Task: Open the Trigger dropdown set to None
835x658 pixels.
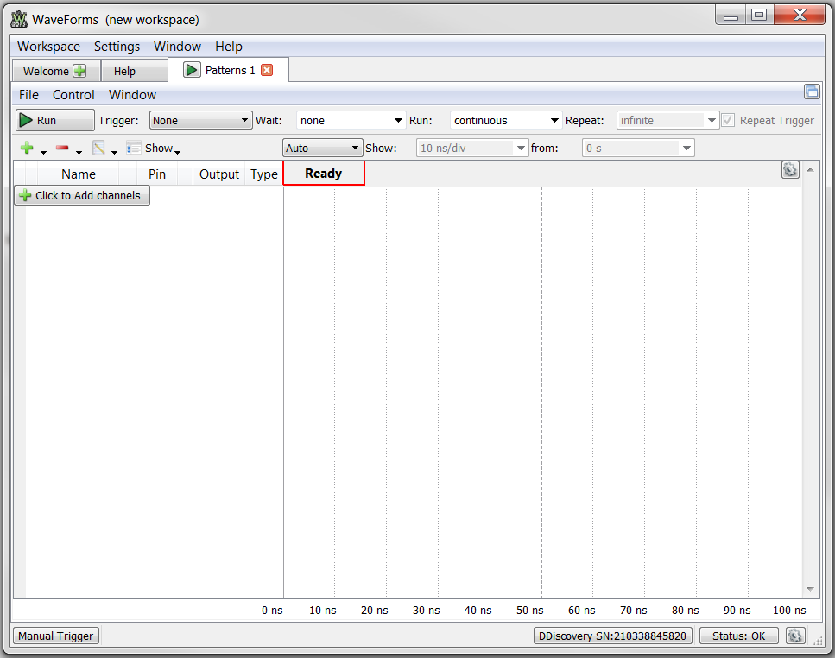Action: [200, 120]
